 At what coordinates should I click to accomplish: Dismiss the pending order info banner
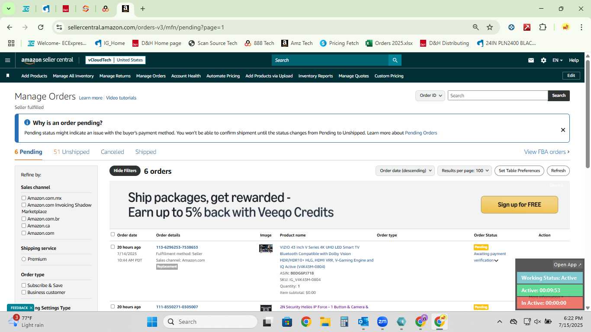tap(563, 130)
